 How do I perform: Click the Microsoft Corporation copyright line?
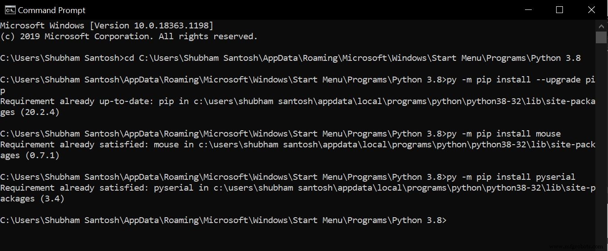pyautogui.click(x=129, y=37)
